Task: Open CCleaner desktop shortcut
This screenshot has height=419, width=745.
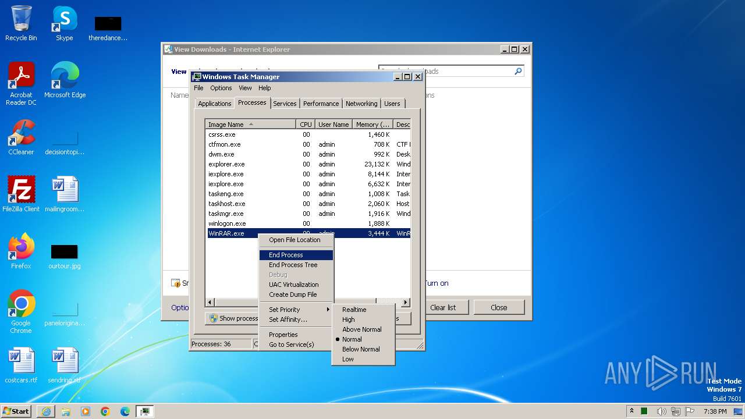Action: coord(21,137)
